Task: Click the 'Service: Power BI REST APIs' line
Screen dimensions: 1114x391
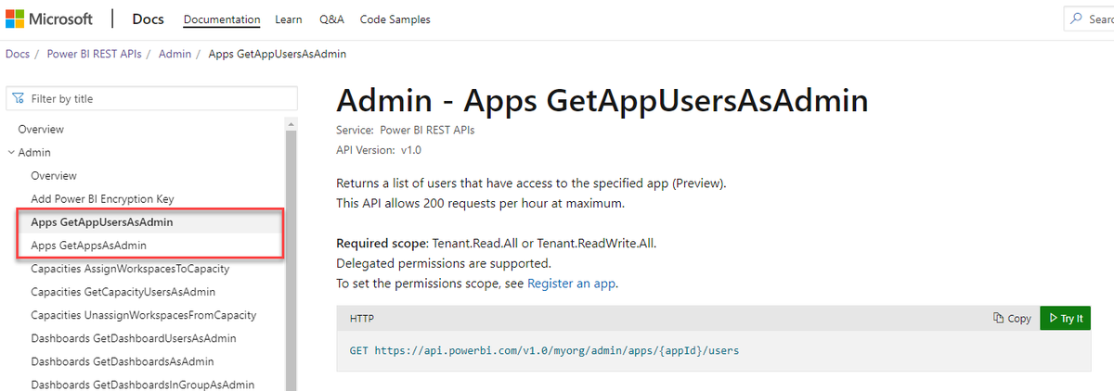Action: coord(406,131)
